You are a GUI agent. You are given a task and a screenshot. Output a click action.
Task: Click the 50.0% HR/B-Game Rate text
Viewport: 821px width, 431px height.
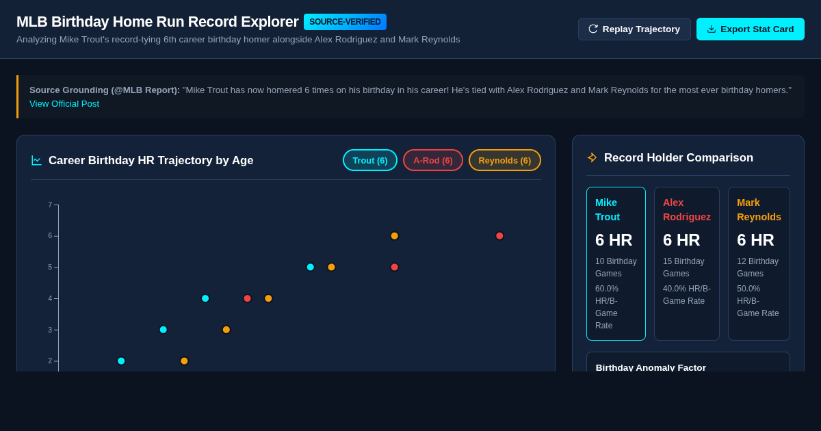757,301
